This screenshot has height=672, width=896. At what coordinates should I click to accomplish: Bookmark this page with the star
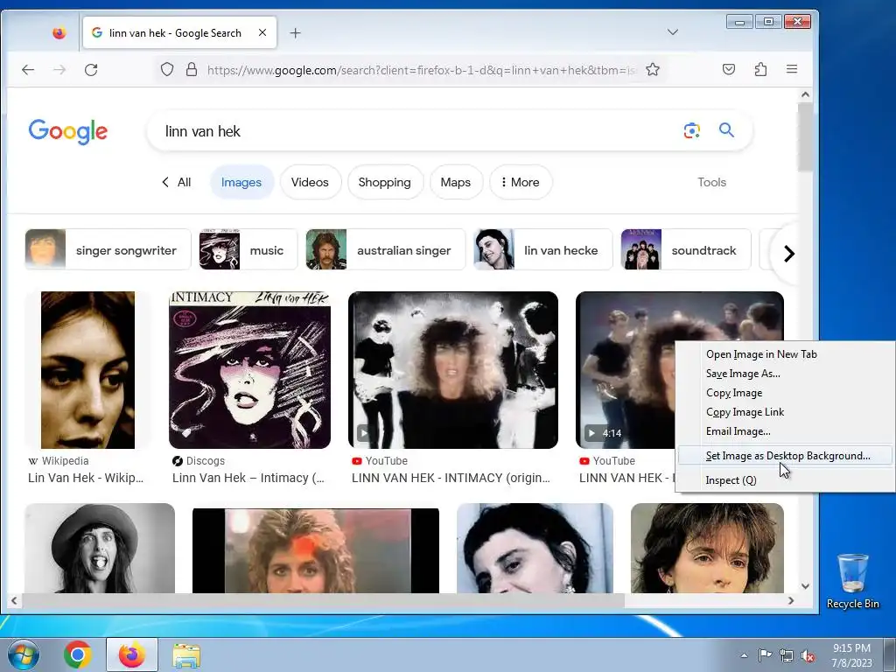(x=653, y=70)
